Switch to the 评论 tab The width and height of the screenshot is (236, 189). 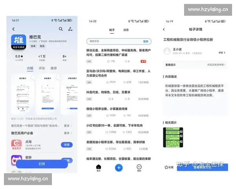[42, 68]
